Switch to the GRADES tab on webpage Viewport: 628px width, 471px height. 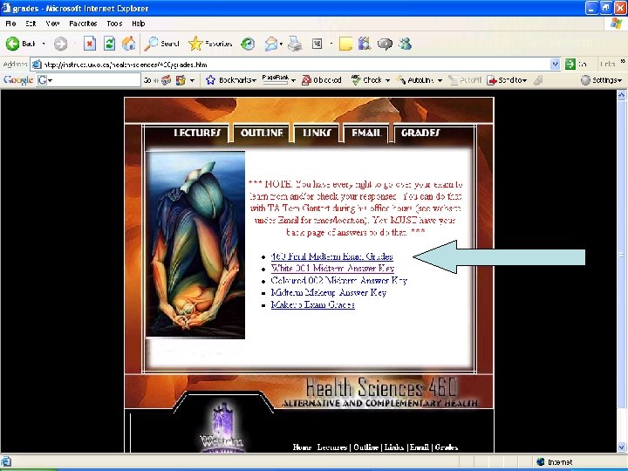[x=420, y=133]
